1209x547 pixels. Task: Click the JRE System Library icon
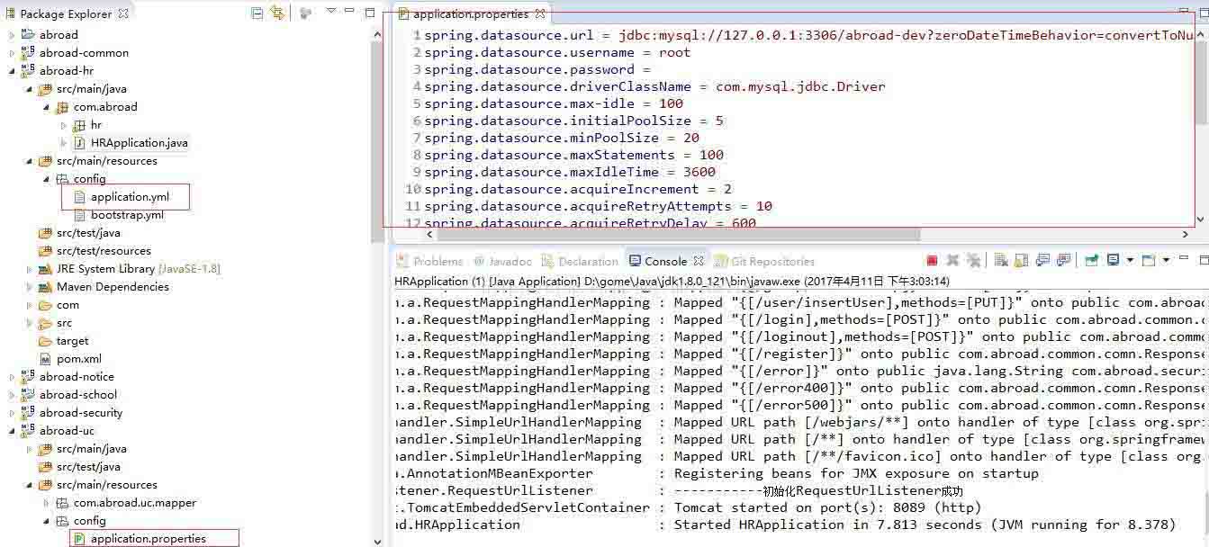(45, 269)
